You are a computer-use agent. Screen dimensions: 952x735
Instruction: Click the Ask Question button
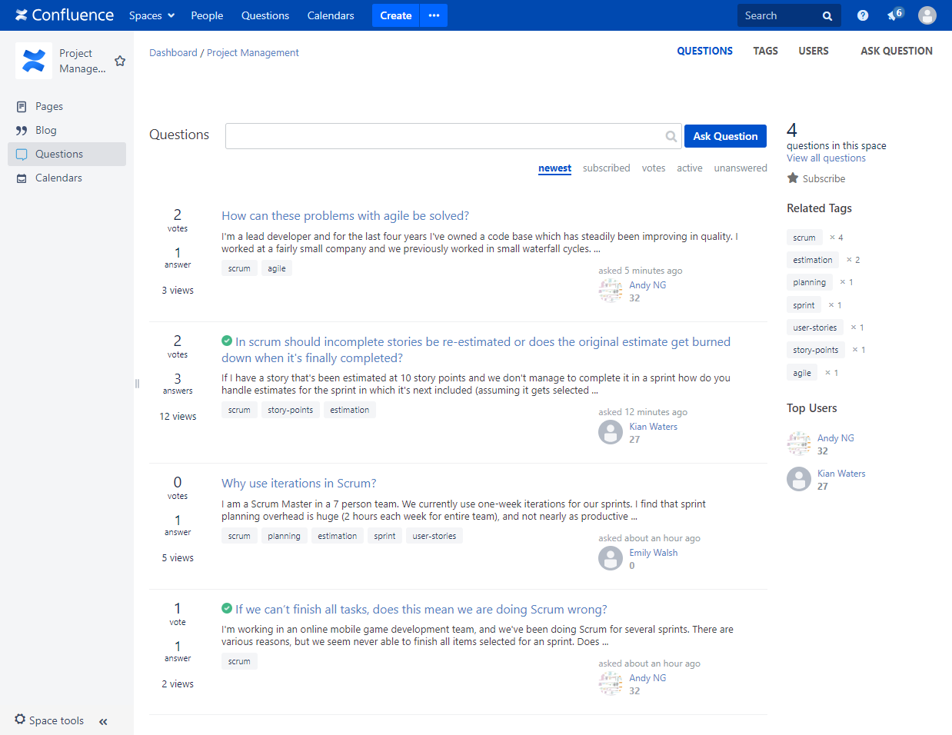click(x=725, y=136)
